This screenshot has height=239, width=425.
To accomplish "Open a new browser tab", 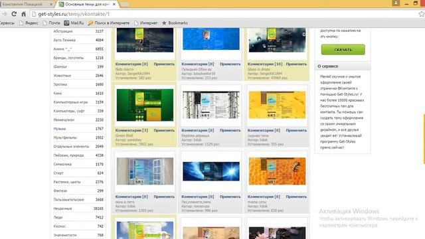I will [x=125, y=5].
